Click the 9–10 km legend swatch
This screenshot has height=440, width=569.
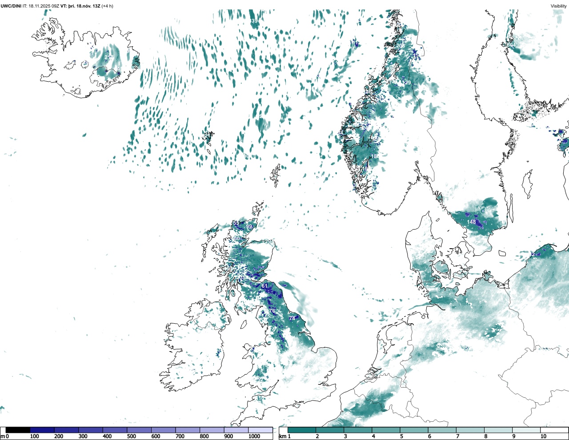point(526,430)
